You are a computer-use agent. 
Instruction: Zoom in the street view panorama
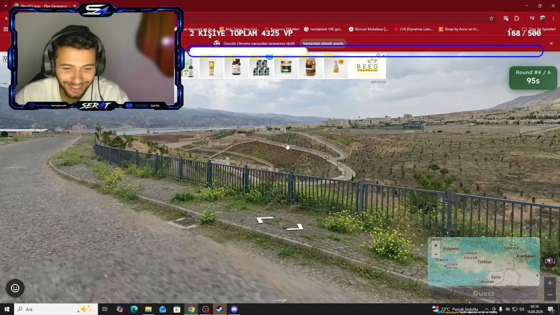(x=550, y=283)
